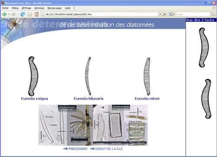Go to the Home page icon
The image size is (217, 157).
(36, 14)
